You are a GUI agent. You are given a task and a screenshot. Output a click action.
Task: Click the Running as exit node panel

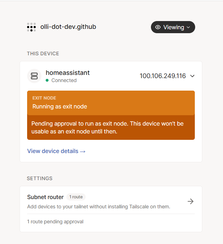[111, 106]
